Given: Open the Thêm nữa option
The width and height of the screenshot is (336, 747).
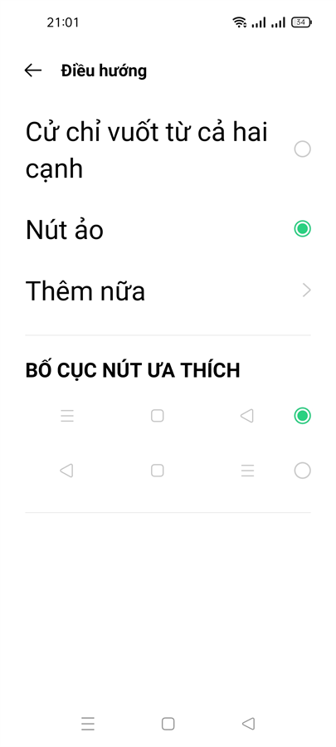Looking at the screenshot, I should point(168,290).
